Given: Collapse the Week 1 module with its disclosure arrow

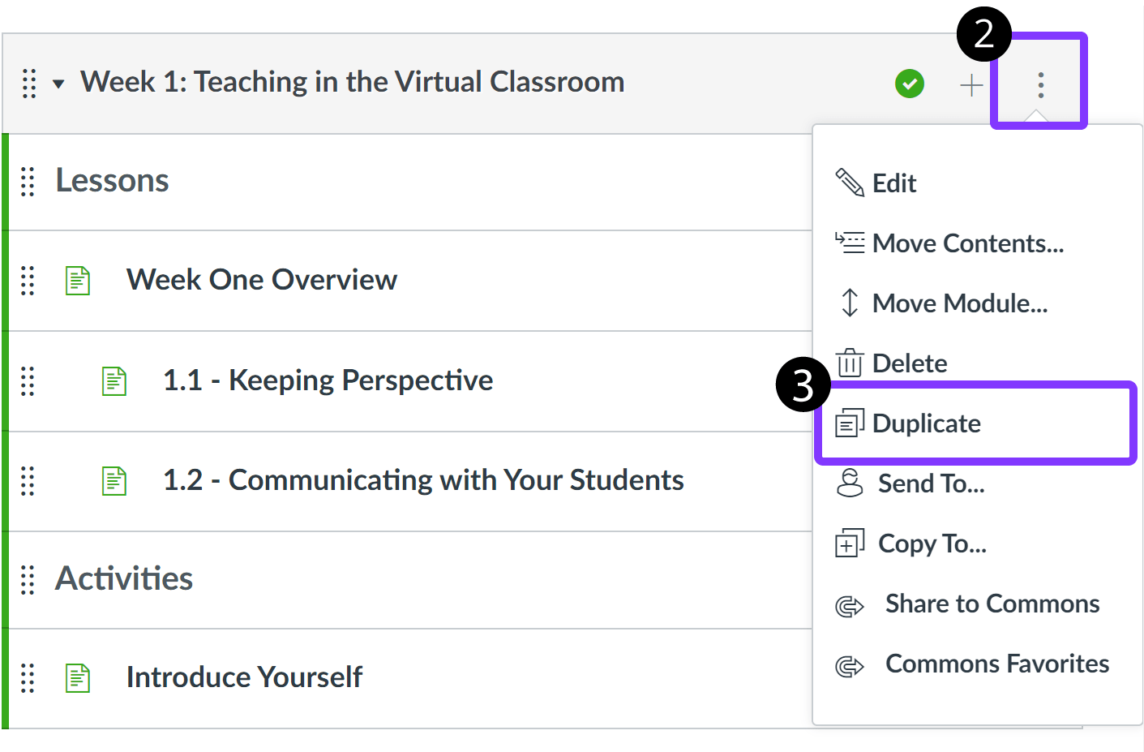Looking at the screenshot, I should 57,83.
